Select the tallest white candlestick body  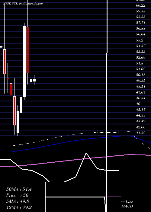click(24, 61)
